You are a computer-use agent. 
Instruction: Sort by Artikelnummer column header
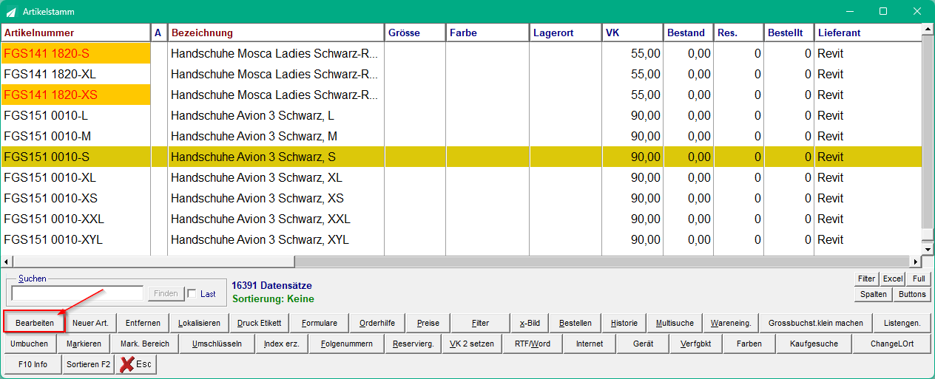(x=76, y=33)
